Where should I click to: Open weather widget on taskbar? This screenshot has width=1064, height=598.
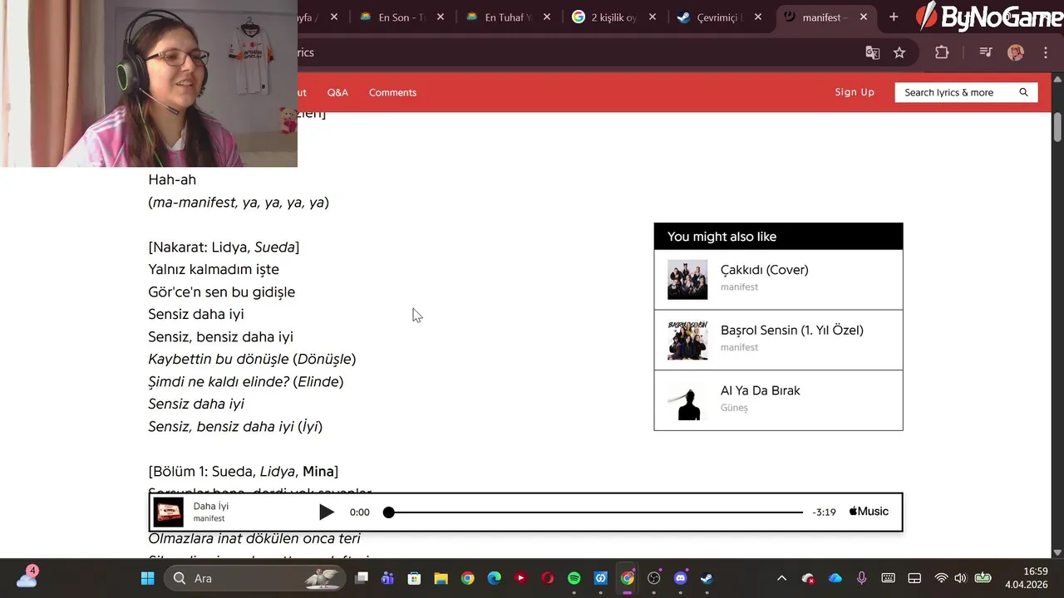(27, 576)
